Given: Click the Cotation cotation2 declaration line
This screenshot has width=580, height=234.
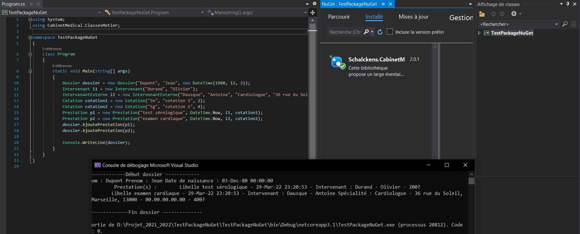Looking at the screenshot, I should pos(134,107).
